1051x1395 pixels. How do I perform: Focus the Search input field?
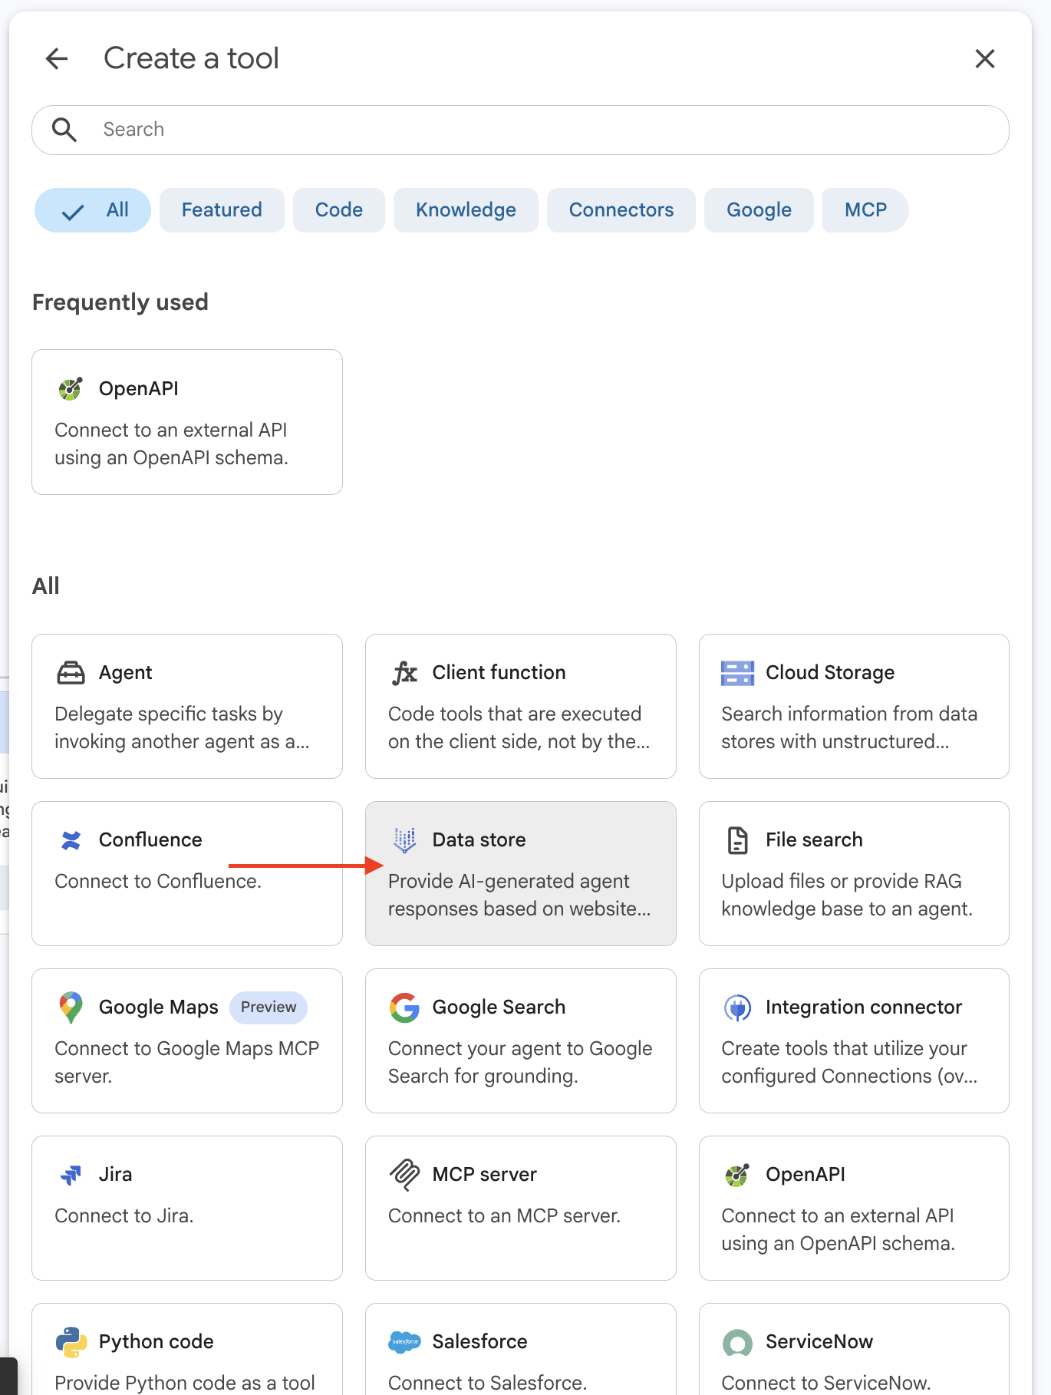pos(520,130)
